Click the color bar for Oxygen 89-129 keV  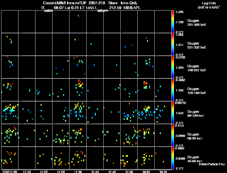pos(173,112)
